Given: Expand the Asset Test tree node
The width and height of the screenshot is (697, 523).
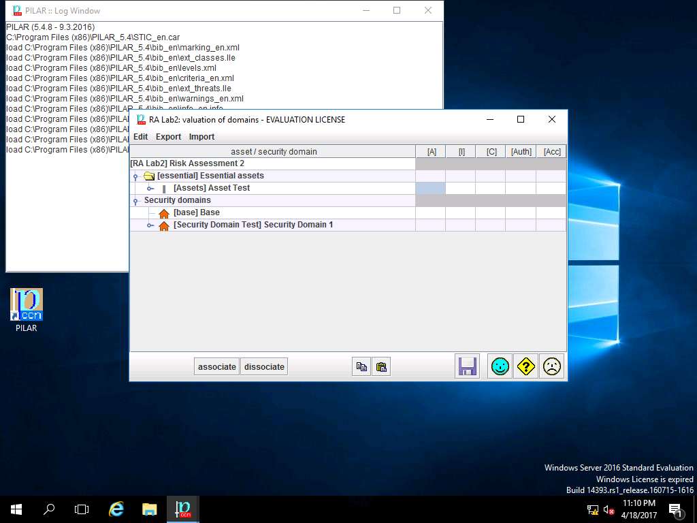Looking at the screenshot, I should tap(150, 189).
